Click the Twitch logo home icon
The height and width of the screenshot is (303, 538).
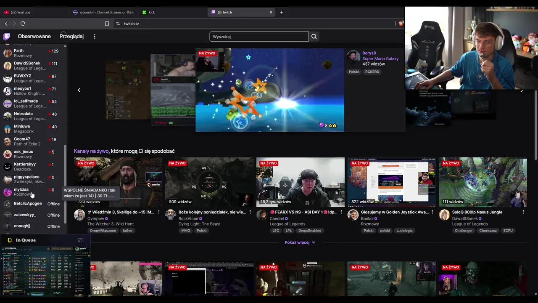pyautogui.click(x=7, y=37)
